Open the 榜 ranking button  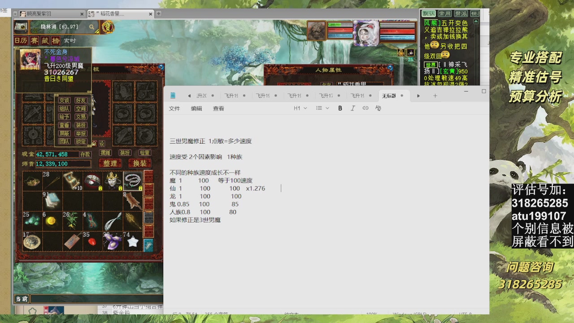click(x=56, y=41)
